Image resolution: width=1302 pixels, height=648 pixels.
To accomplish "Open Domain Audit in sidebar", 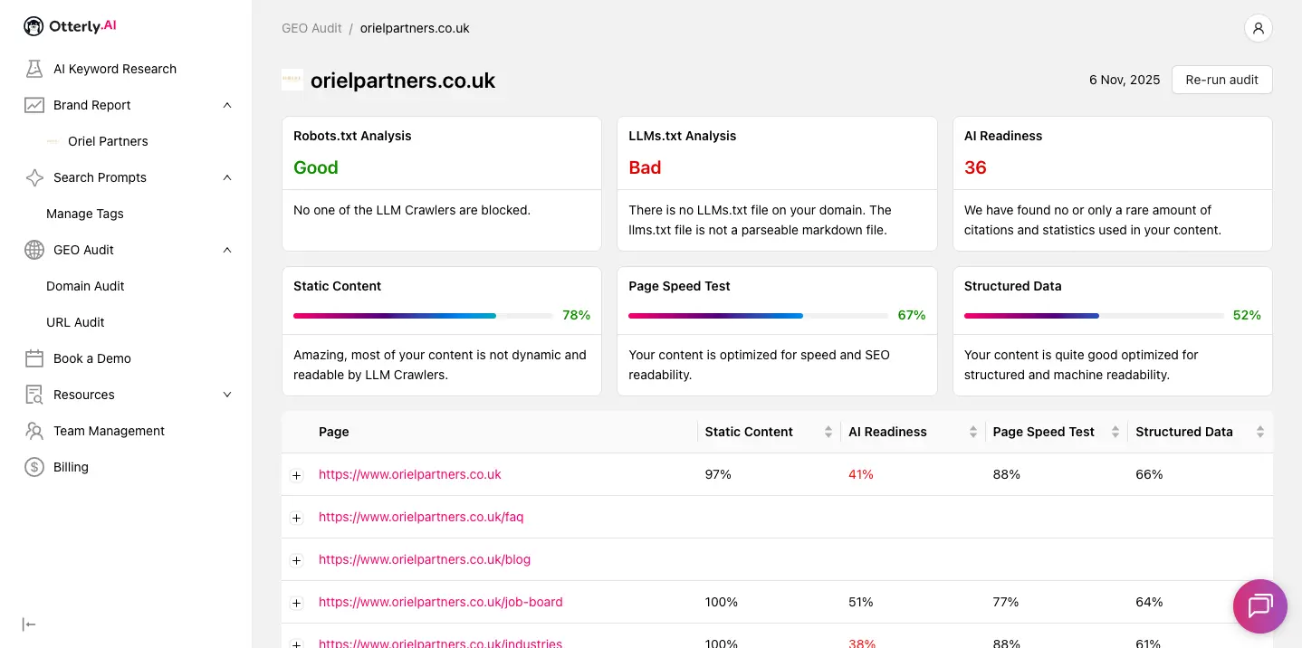I will click(x=85, y=286).
